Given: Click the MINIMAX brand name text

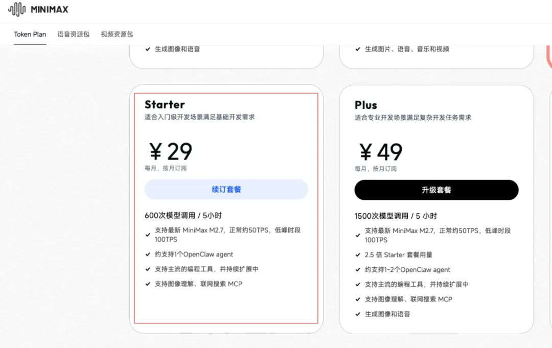Looking at the screenshot, I should pos(49,10).
